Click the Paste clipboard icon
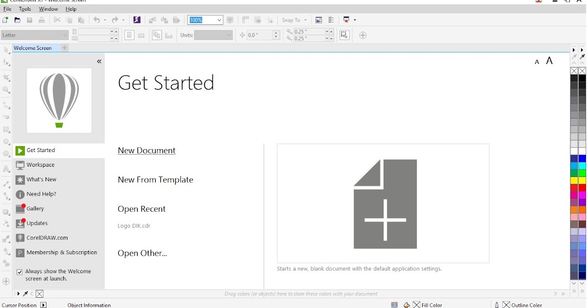This screenshot has height=308, width=587. [82, 20]
